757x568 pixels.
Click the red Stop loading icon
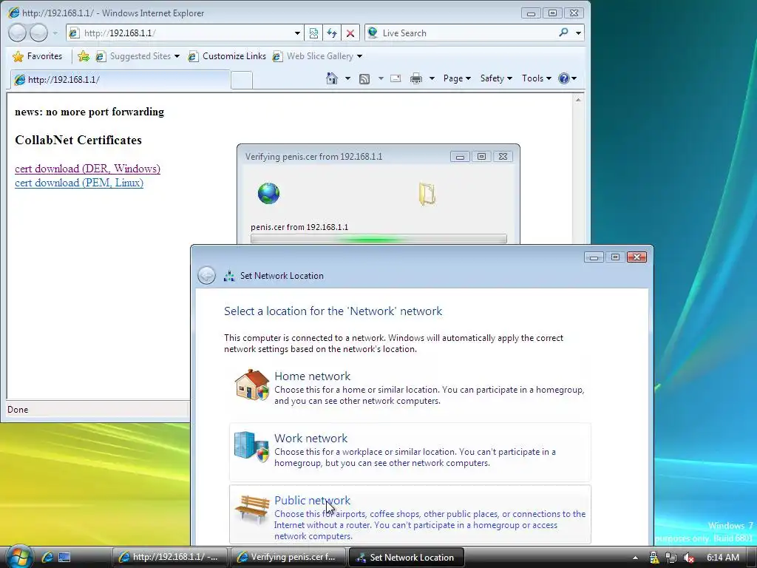pos(350,33)
